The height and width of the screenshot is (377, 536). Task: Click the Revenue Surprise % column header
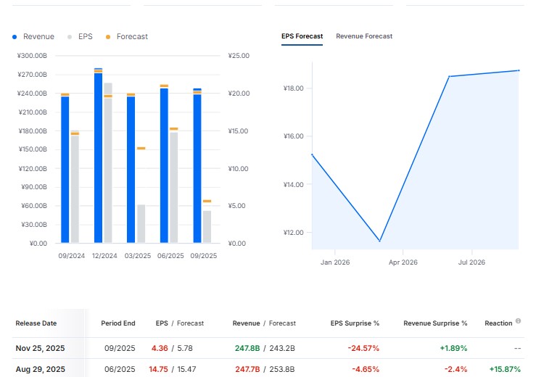click(x=435, y=323)
